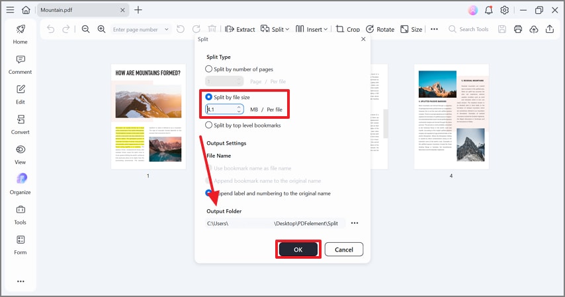Select page 4 thumbnail
565x297 pixels.
(x=451, y=117)
